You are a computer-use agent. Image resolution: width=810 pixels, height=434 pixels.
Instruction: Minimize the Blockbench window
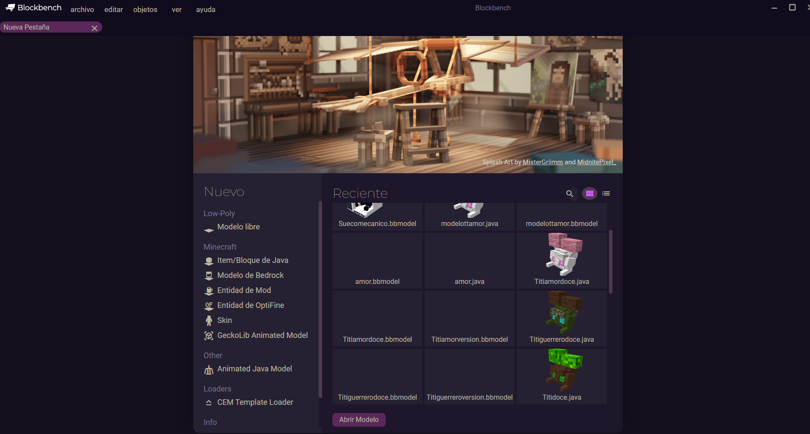774,8
